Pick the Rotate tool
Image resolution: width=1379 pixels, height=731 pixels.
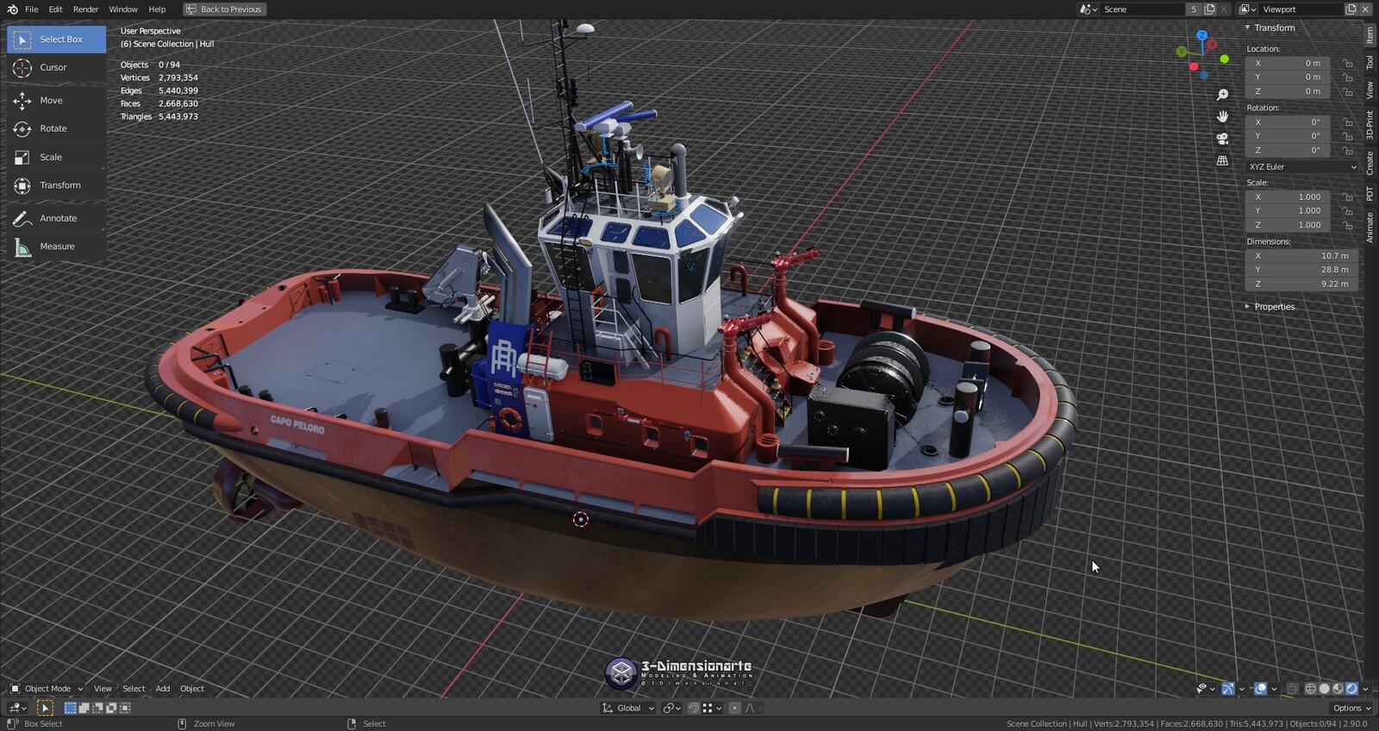[x=57, y=128]
